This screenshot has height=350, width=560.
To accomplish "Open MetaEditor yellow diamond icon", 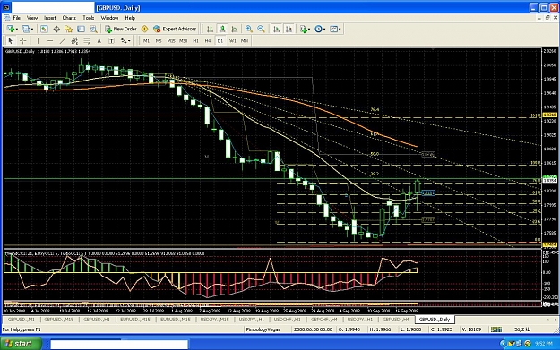I will [x=144, y=29].
